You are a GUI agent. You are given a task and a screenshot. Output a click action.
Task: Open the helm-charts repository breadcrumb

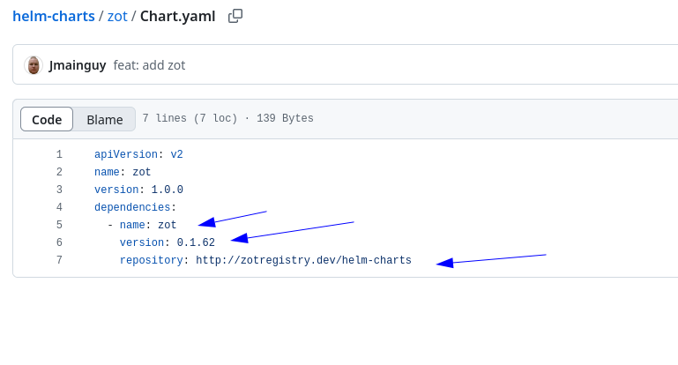pos(54,16)
